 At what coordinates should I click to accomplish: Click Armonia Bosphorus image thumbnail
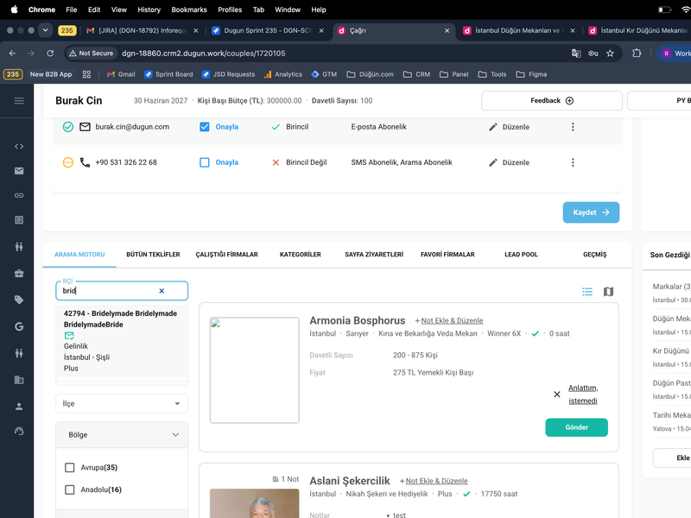pyautogui.click(x=254, y=370)
